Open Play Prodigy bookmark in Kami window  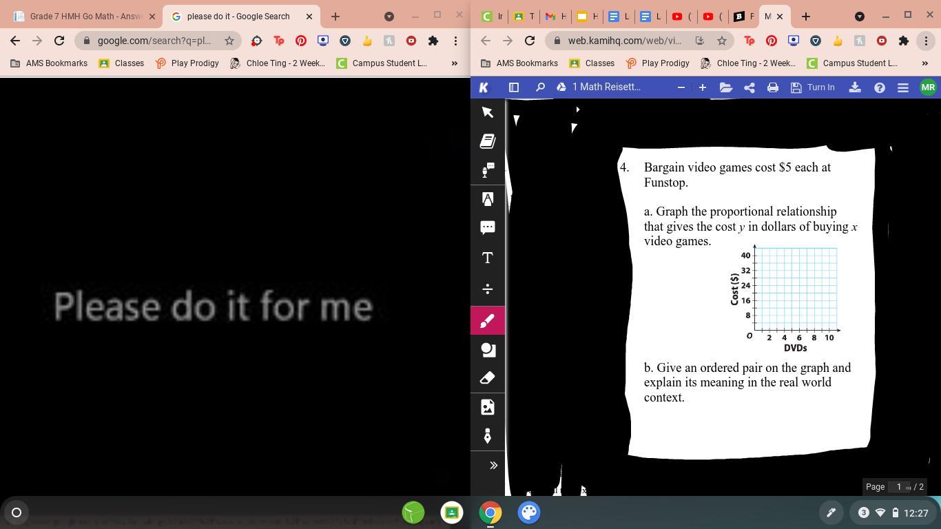[x=657, y=63]
